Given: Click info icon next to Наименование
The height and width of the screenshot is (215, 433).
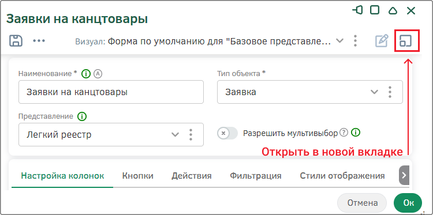Looking at the screenshot, I should pyautogui.click(x=86, y=74).
